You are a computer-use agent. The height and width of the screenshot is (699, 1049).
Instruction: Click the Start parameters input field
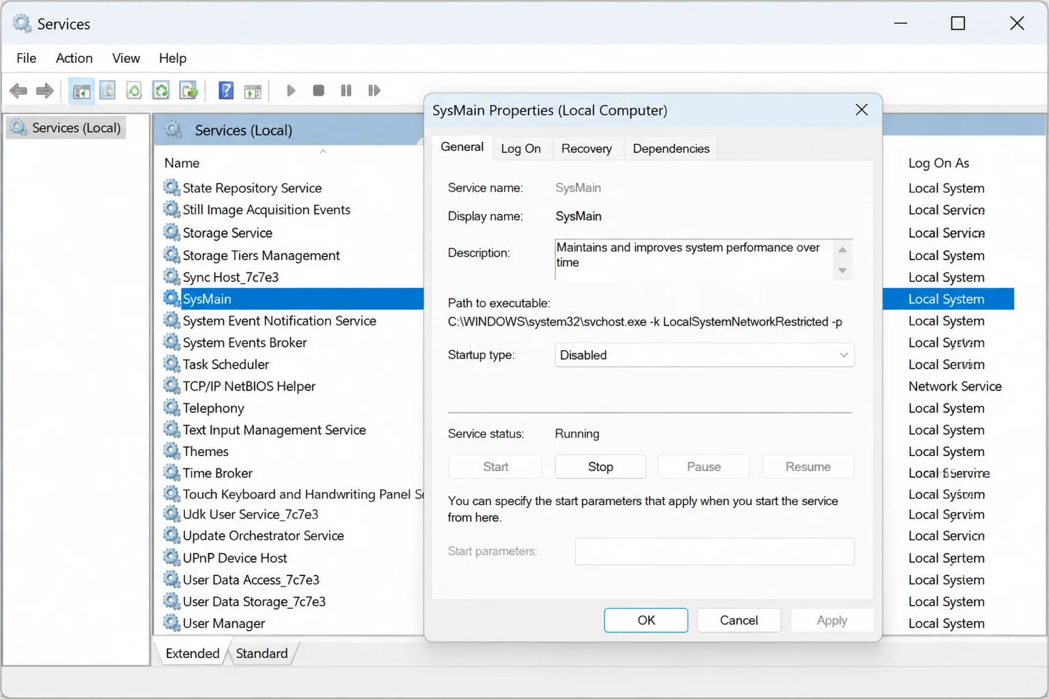(x=714, y=551)
